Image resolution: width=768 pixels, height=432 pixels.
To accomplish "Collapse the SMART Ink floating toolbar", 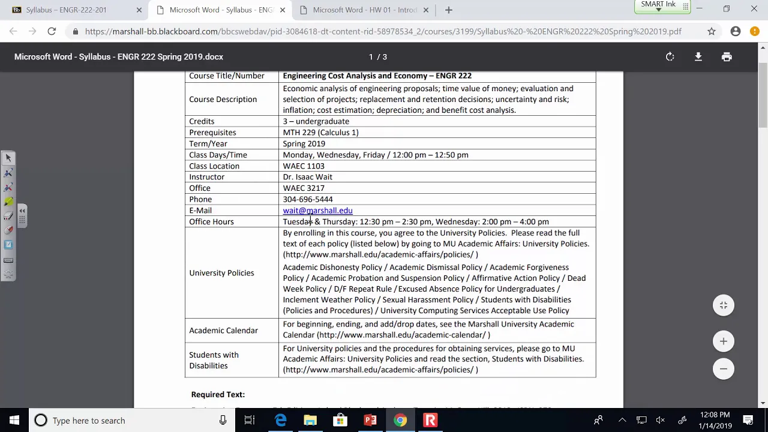I will 22,215.
